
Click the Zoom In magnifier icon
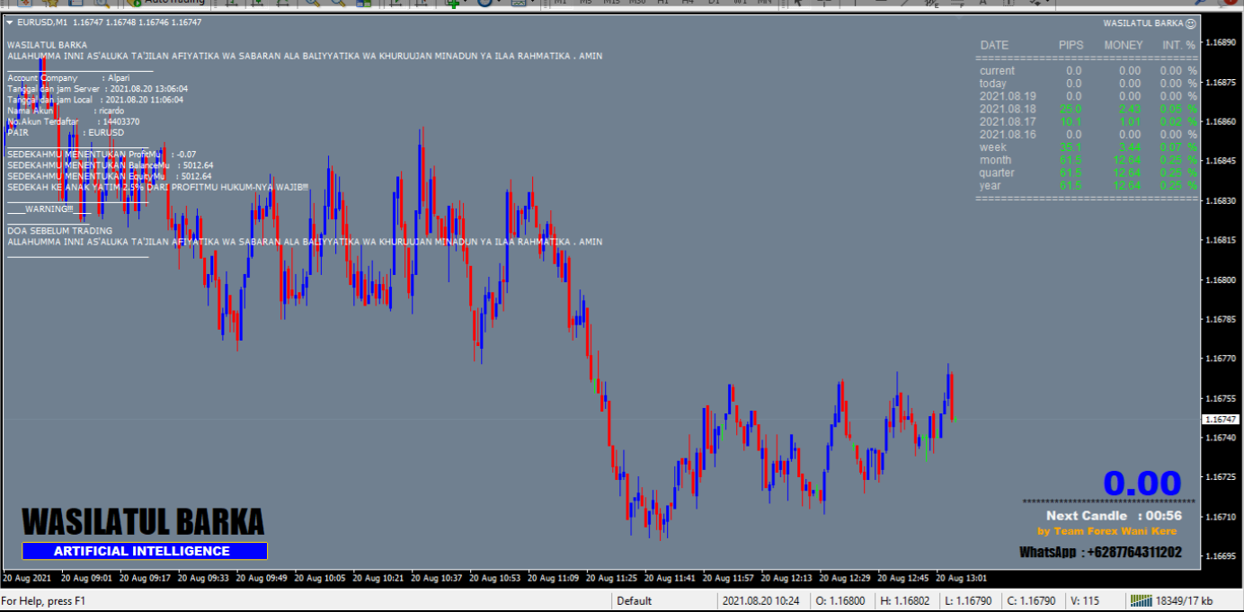pos(313,3)
